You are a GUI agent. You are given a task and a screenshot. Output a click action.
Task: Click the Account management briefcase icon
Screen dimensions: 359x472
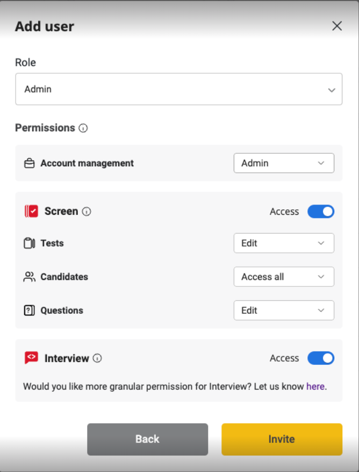30,163
